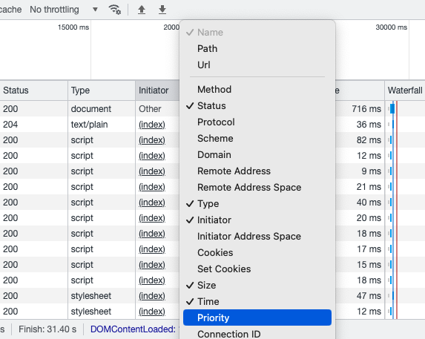Screen dimensions: 425x339
Task: Toggle the Url column option
Action: [257, 65]
